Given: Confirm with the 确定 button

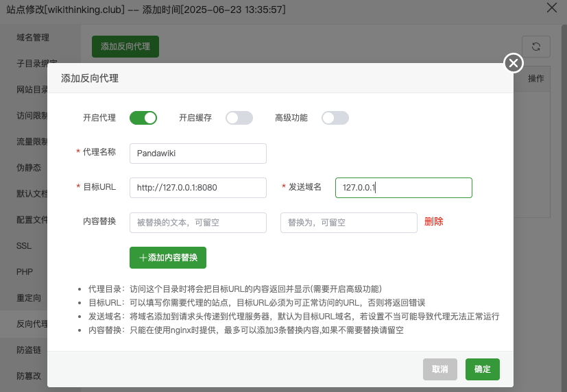Looking at the screenshot, I should pyautogui.click(x=483, y=369).
